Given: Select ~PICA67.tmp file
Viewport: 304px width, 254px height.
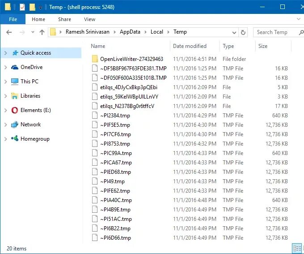Looking at the screenshot, I should [x=116, y=163].
